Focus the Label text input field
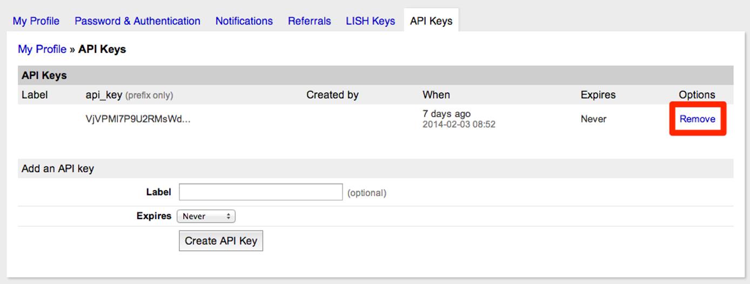The height and width of the screenshot is (284, 750). [260, 192]
